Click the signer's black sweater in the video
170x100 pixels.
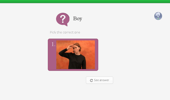click(76, 61)
